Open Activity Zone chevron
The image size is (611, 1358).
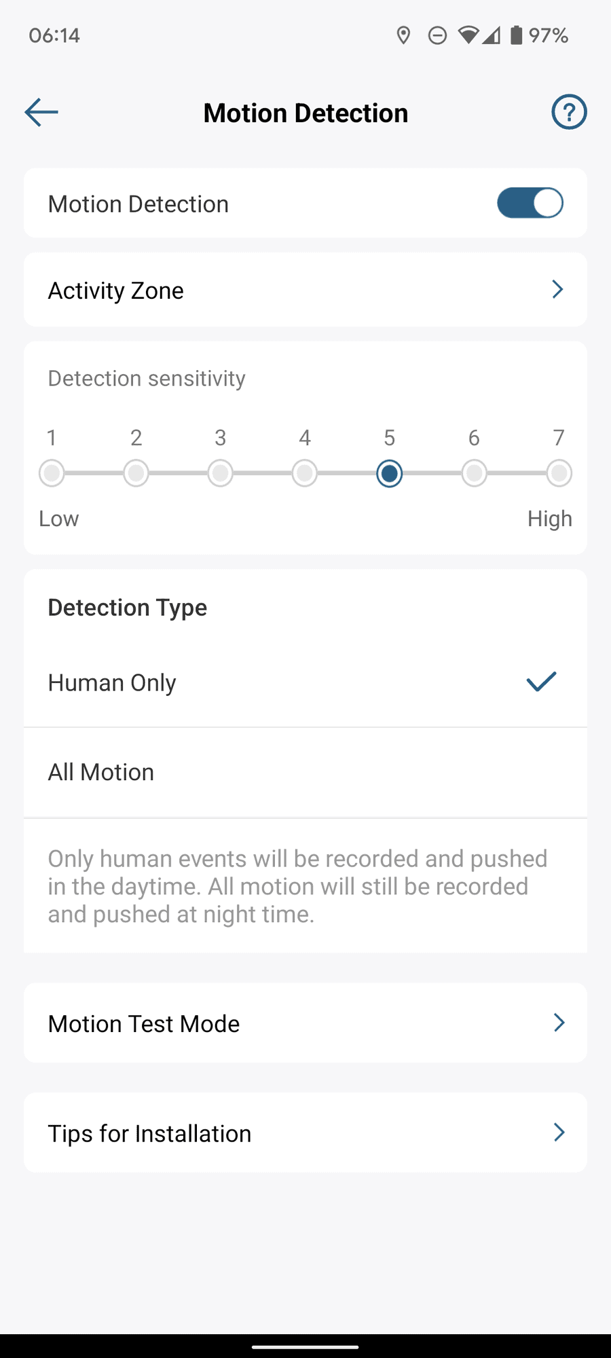coord(557,290)
